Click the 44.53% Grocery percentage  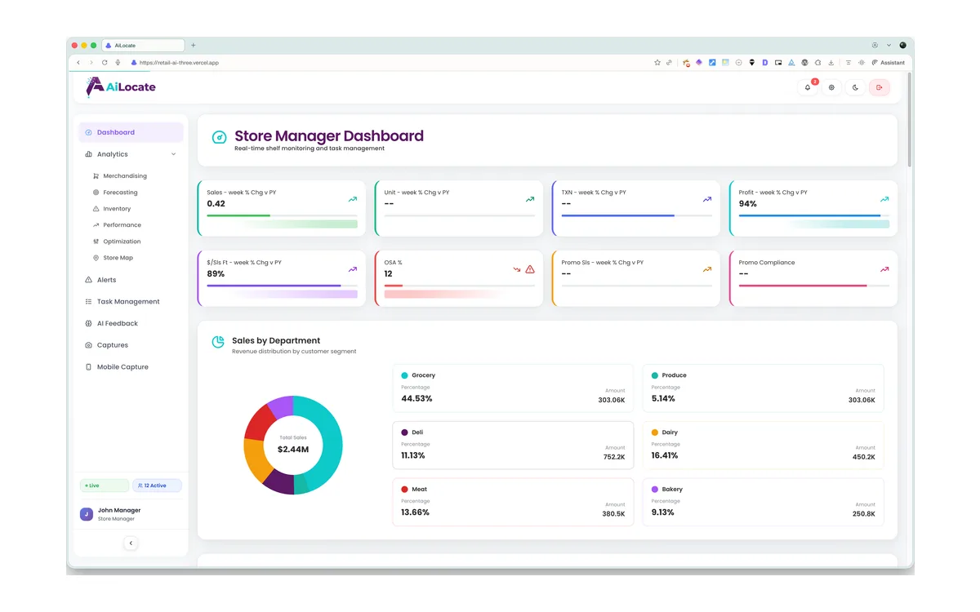click(x=416, y=399)
